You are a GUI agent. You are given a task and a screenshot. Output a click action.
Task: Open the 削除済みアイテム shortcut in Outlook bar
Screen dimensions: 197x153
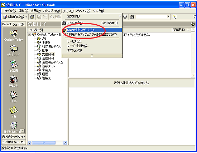tap(14, 126)
